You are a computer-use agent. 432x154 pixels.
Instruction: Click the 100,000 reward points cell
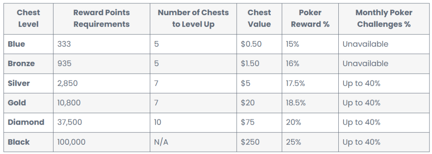coord(71,142)
